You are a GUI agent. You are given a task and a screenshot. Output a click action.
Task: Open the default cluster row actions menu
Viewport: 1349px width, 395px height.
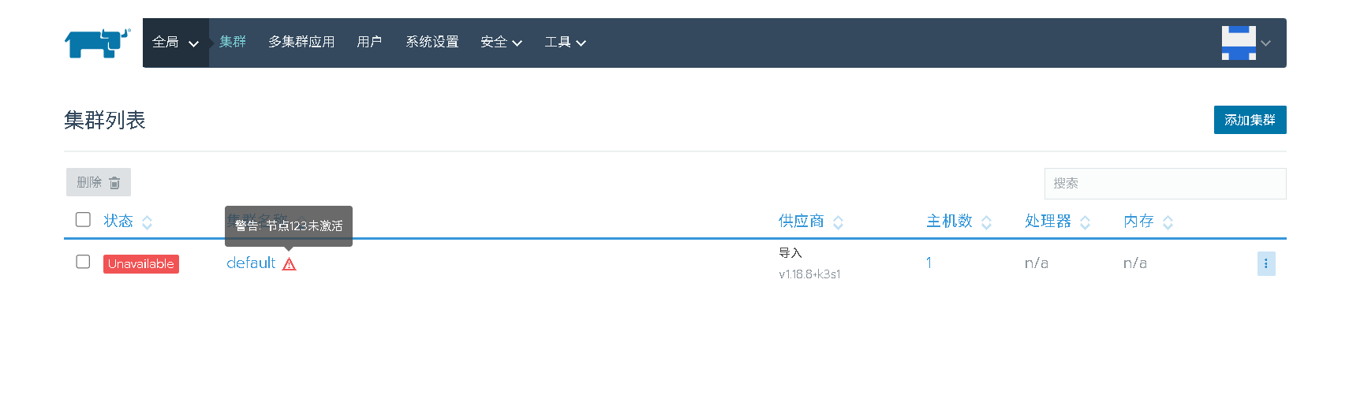(x=1265, y=263)
